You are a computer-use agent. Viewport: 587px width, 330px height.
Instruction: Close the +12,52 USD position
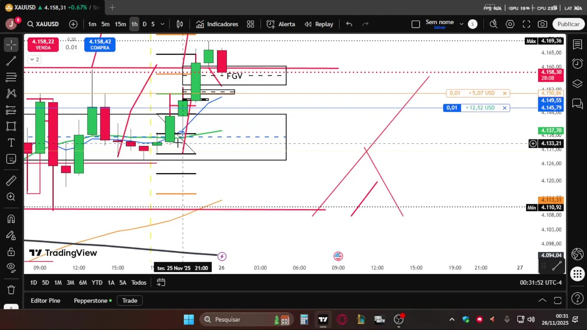click(504, 108)
